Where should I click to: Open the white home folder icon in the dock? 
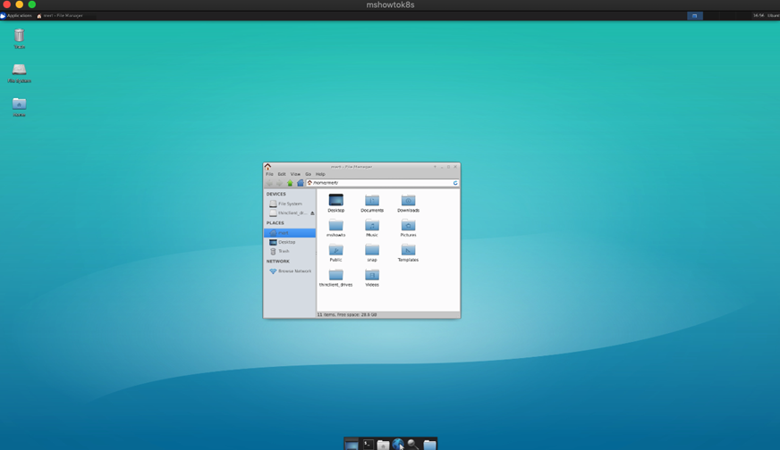point(383,445)
